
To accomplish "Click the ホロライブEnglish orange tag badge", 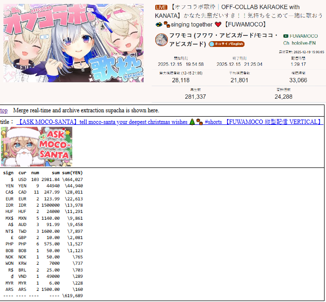I will (x=227, y=44).
